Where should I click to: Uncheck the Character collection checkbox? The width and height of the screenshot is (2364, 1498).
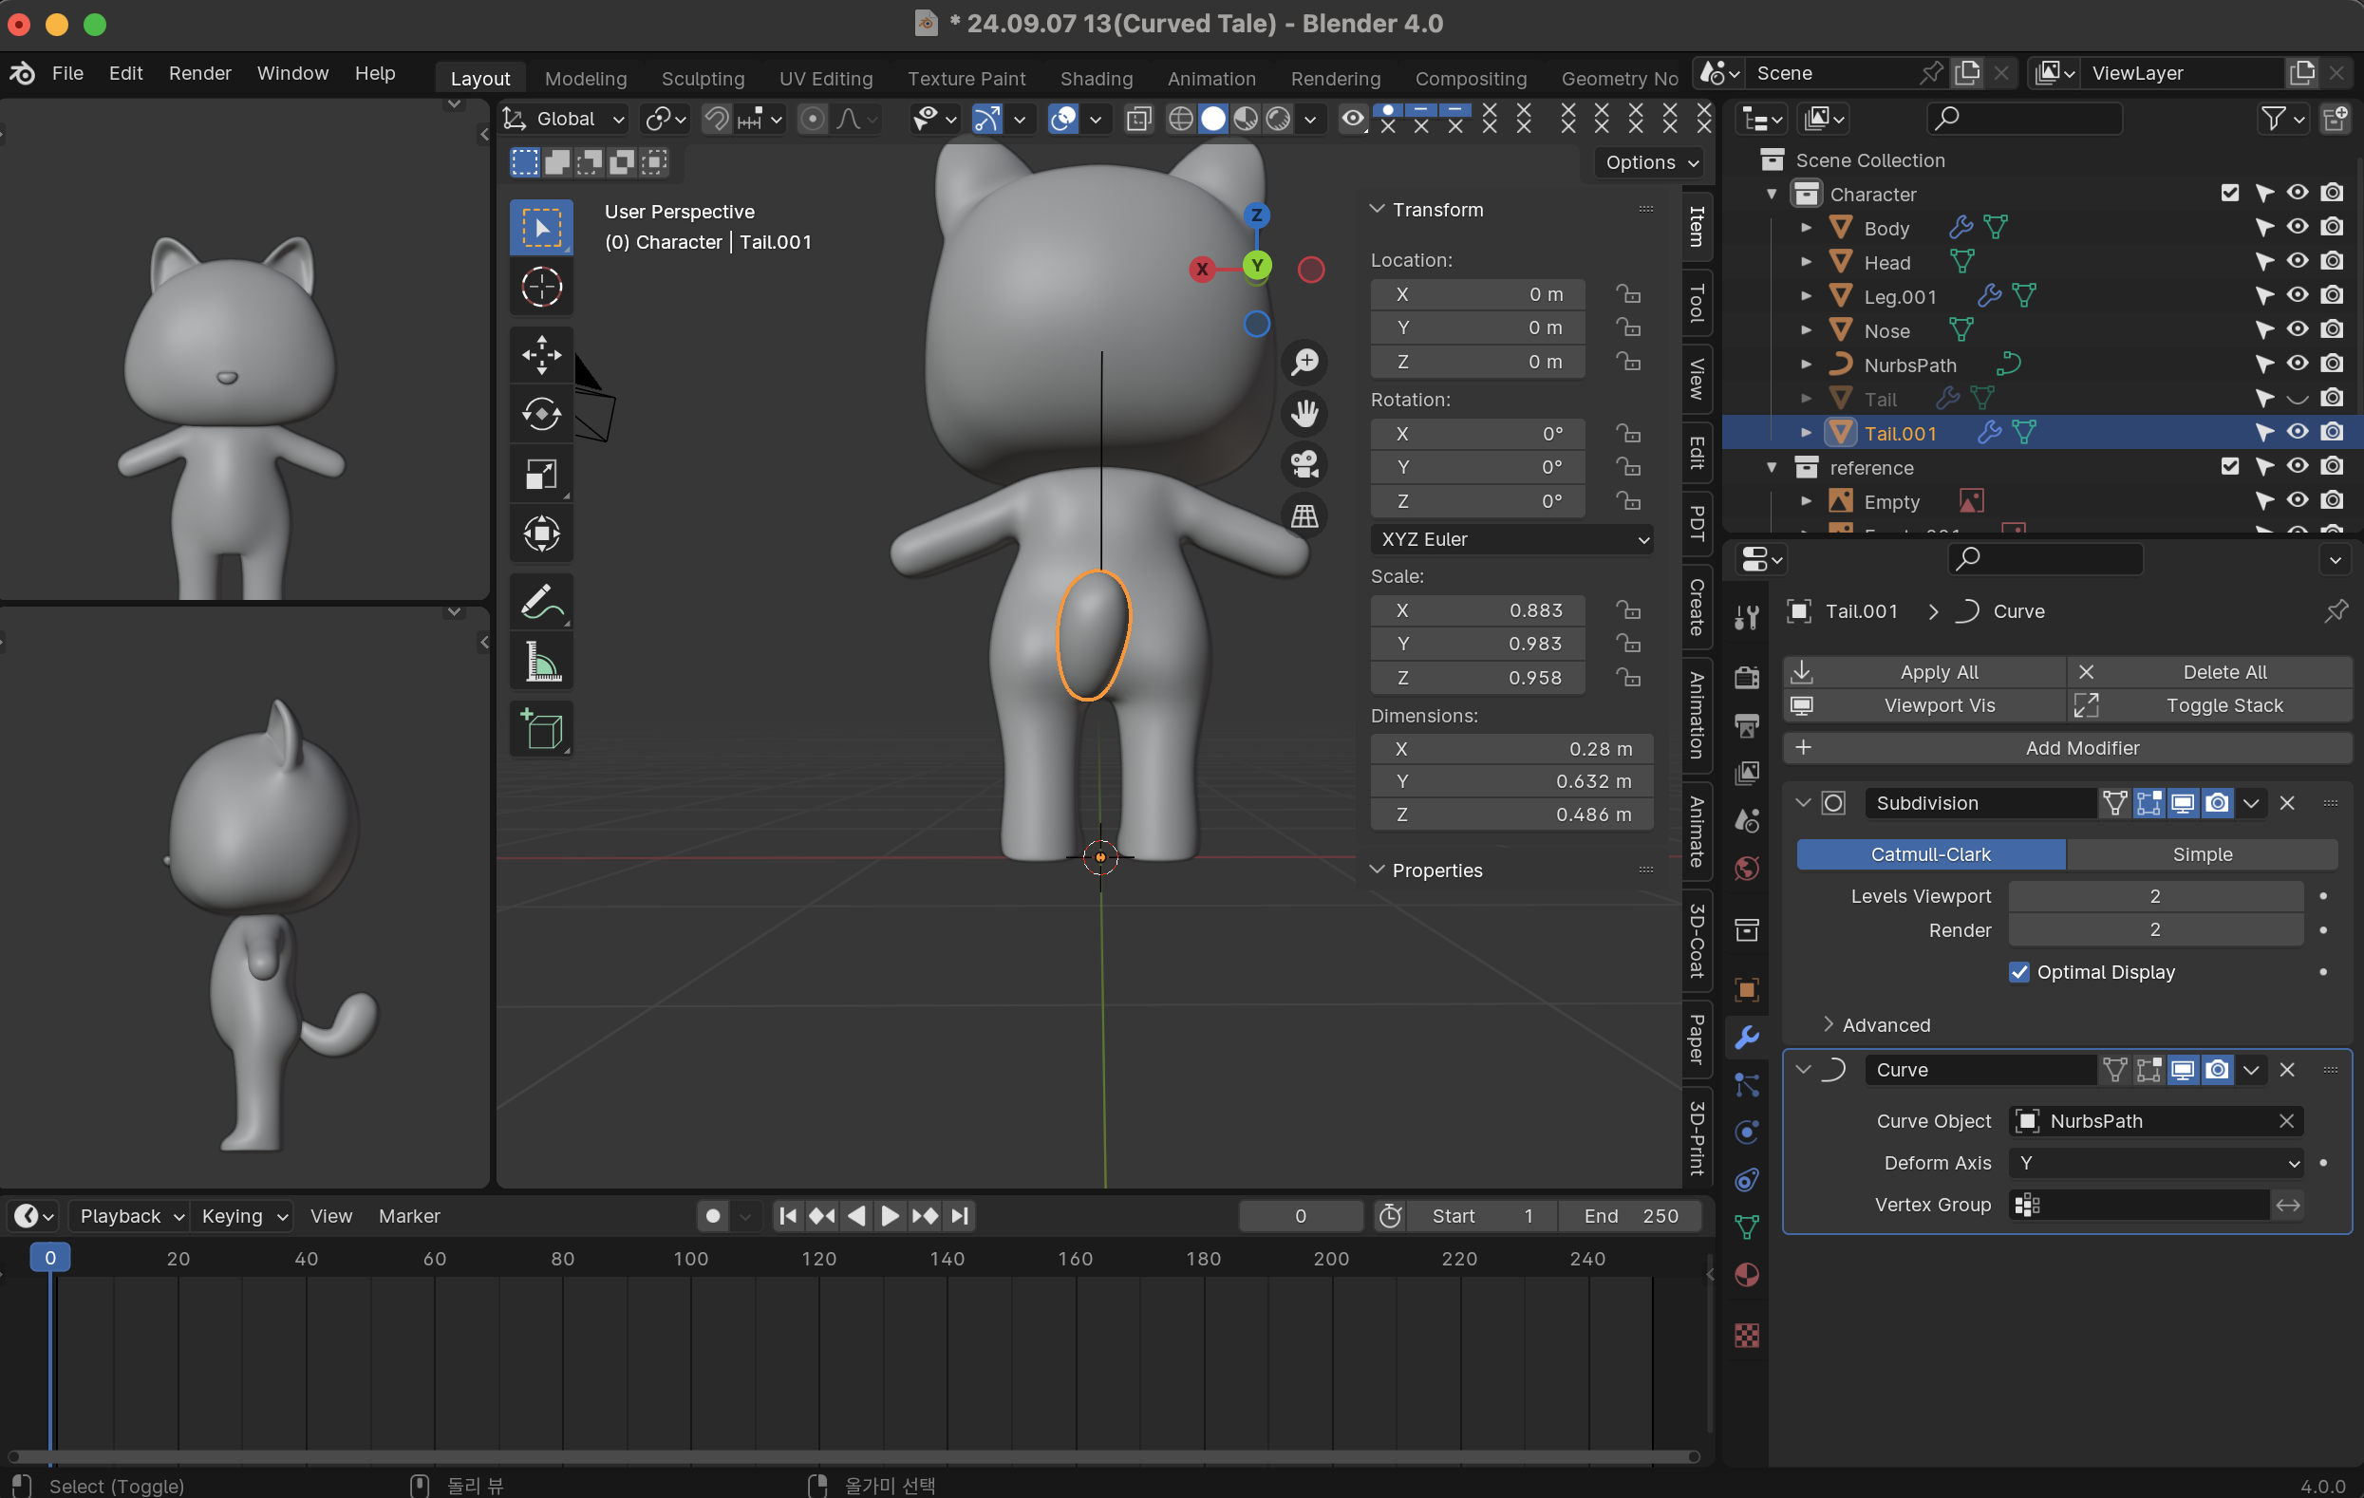click(x=2230, y=193)
